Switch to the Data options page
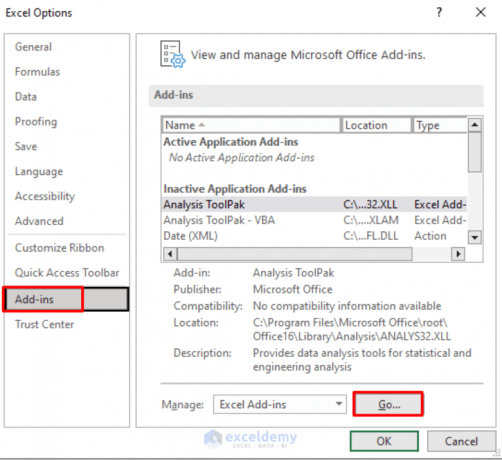This screenshot has width=502, height=460. [26, 97]
